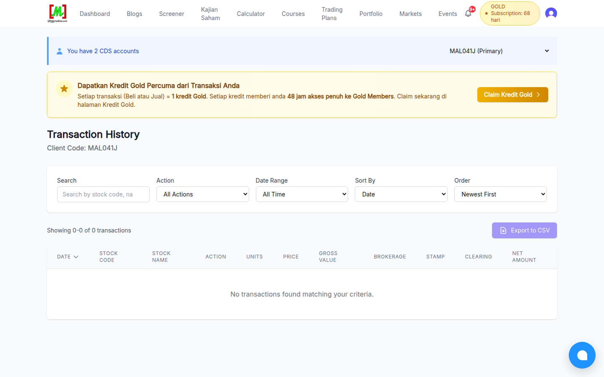
Task: Open the notifications bell
Action: 468,13
